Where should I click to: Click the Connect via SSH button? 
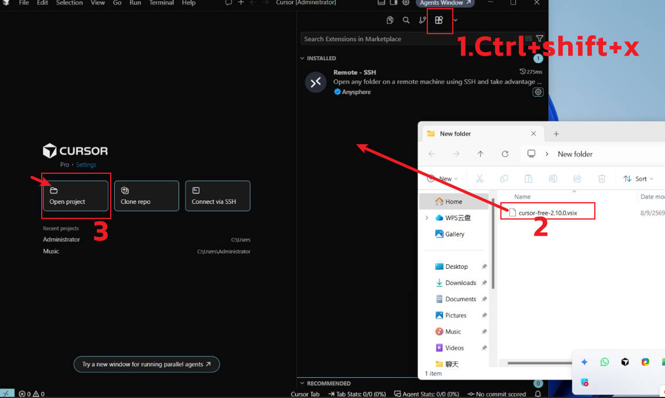coord(217,196)
